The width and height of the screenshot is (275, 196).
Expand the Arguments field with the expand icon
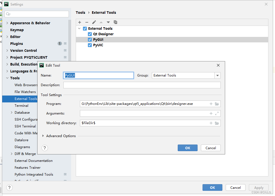pos(217,113)
